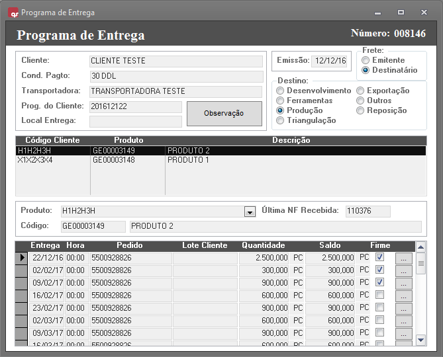This screenshot has height=357, width=443.
Task: Click scrollbar down arrow in delivery grid
Action: pyautogui.click(x=420, y=340)
